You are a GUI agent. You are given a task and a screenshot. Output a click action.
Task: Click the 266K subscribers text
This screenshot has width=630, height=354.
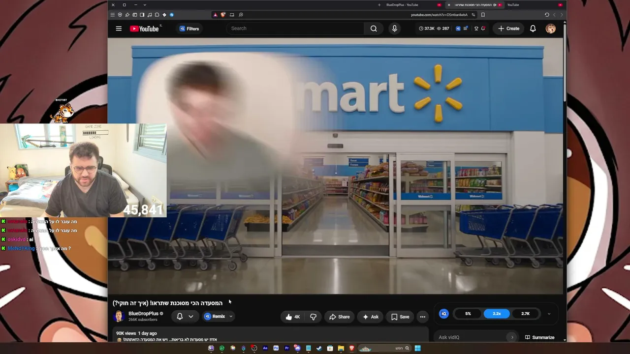click(143, 320)
